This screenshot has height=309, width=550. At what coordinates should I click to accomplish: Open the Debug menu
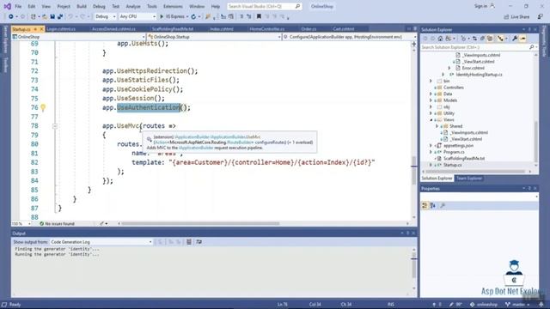(x=99, y=6)
